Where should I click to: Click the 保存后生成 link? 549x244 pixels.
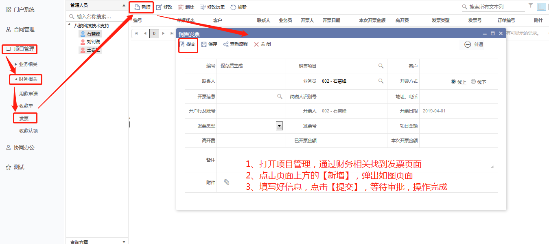(x=232, y=66)
